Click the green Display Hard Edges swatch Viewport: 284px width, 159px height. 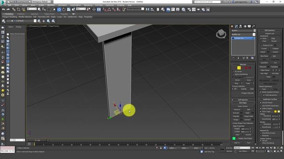pos(234,138)
